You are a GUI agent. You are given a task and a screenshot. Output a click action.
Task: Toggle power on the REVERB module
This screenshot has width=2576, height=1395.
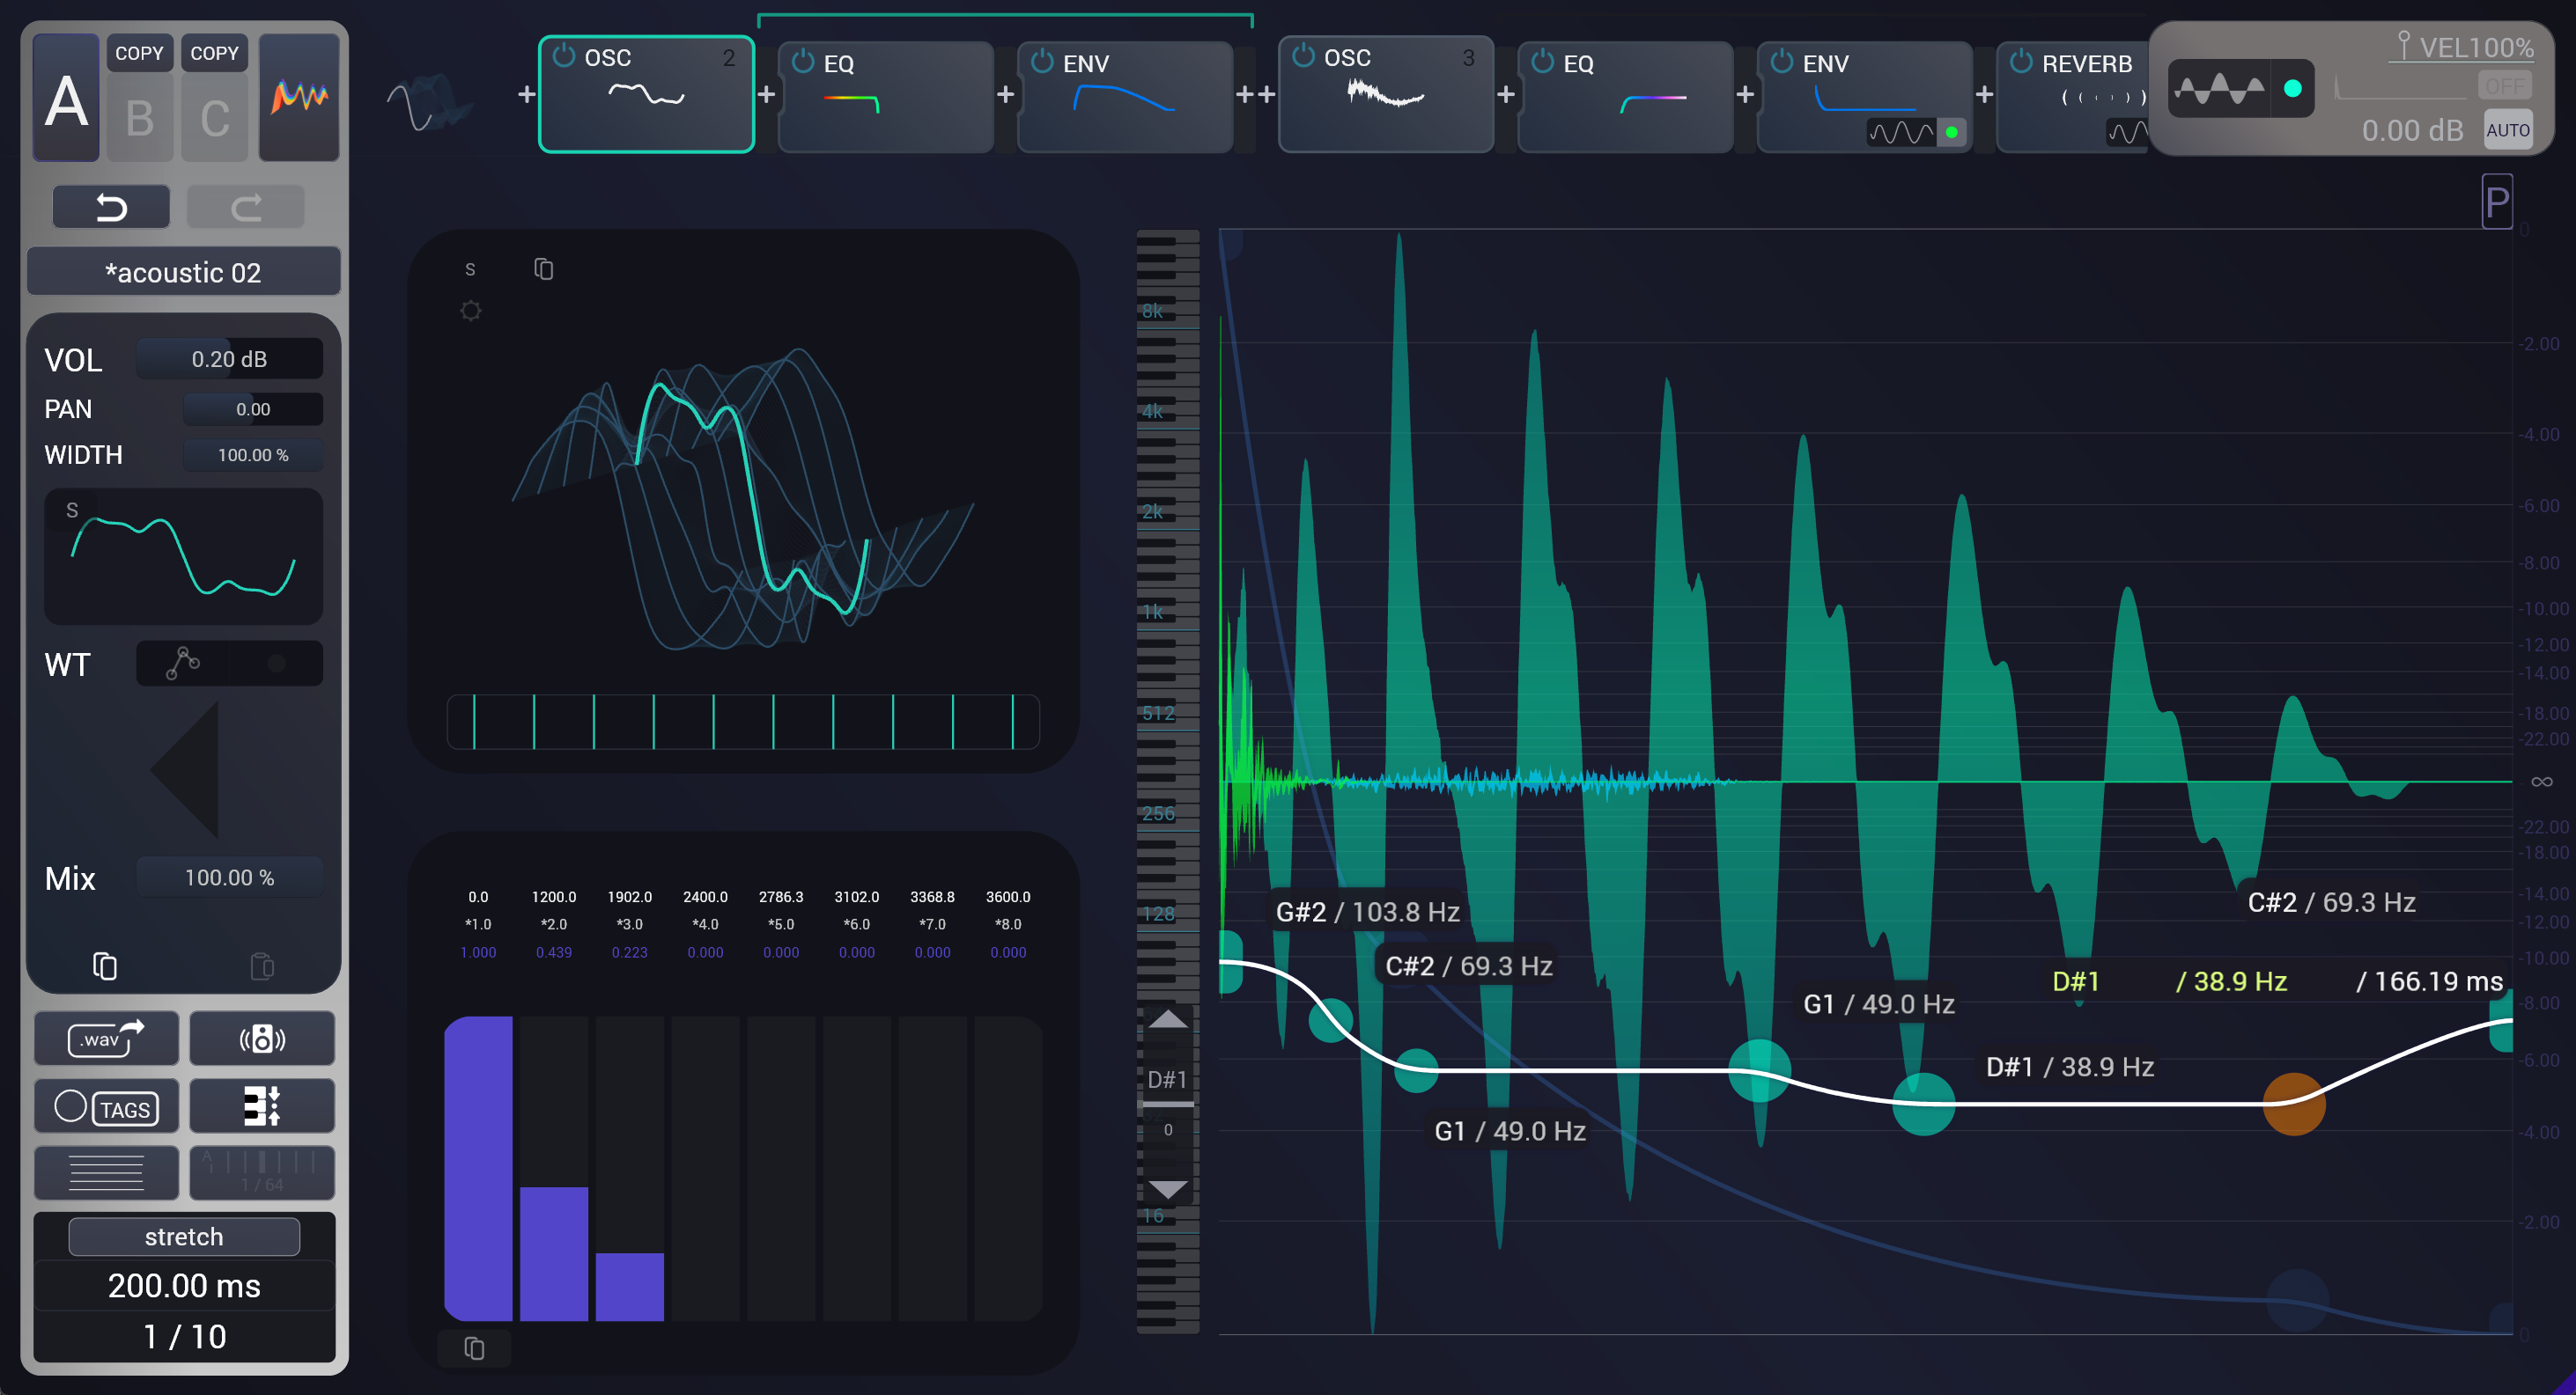coord(2021,62)
